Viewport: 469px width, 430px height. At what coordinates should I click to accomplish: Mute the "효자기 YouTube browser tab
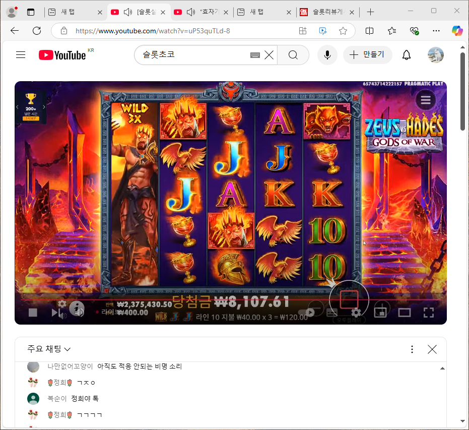(x=190, y=12)
